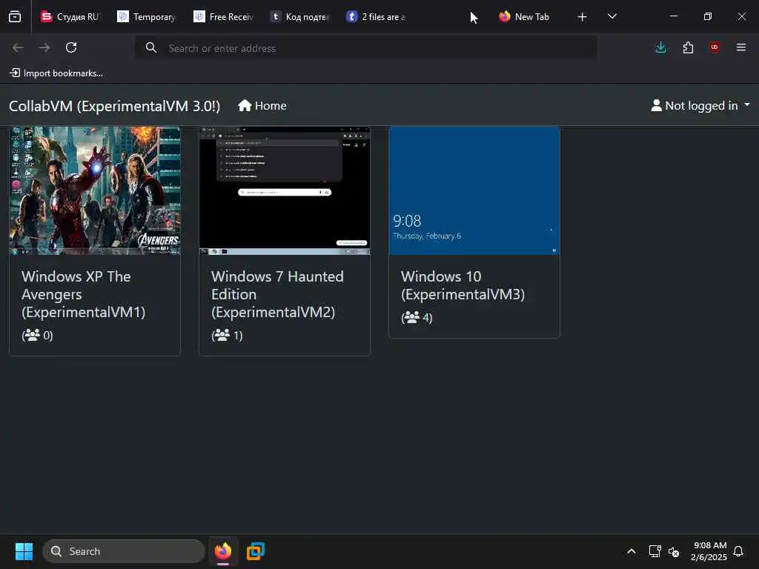Image resolution: width=759 pixels, height=569 pixels.
Task: Switch to the Студия RU tab
Action: (x=70, y=16)
